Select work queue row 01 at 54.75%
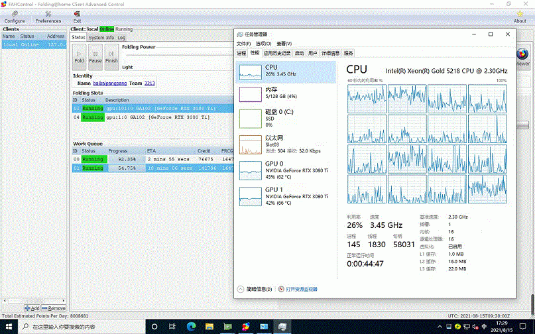Viewport: 535px width, 334px height. (153, 168)
